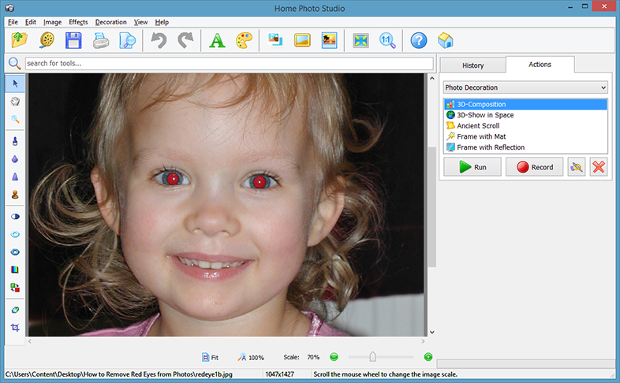This screenshot has width=620, height=383.
Task: Open the Decoration menu
Action: [x=110, y=22]
